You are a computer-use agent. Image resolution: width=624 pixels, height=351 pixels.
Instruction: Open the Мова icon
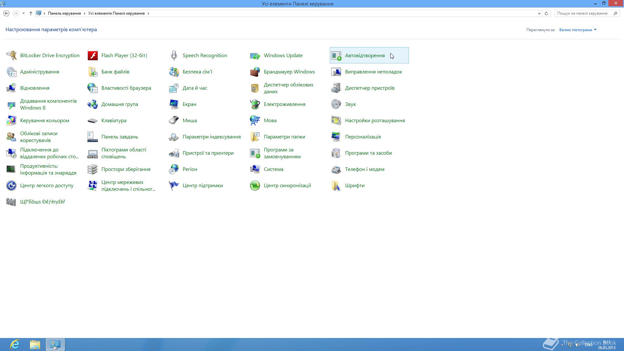click(x=255, y=121)
